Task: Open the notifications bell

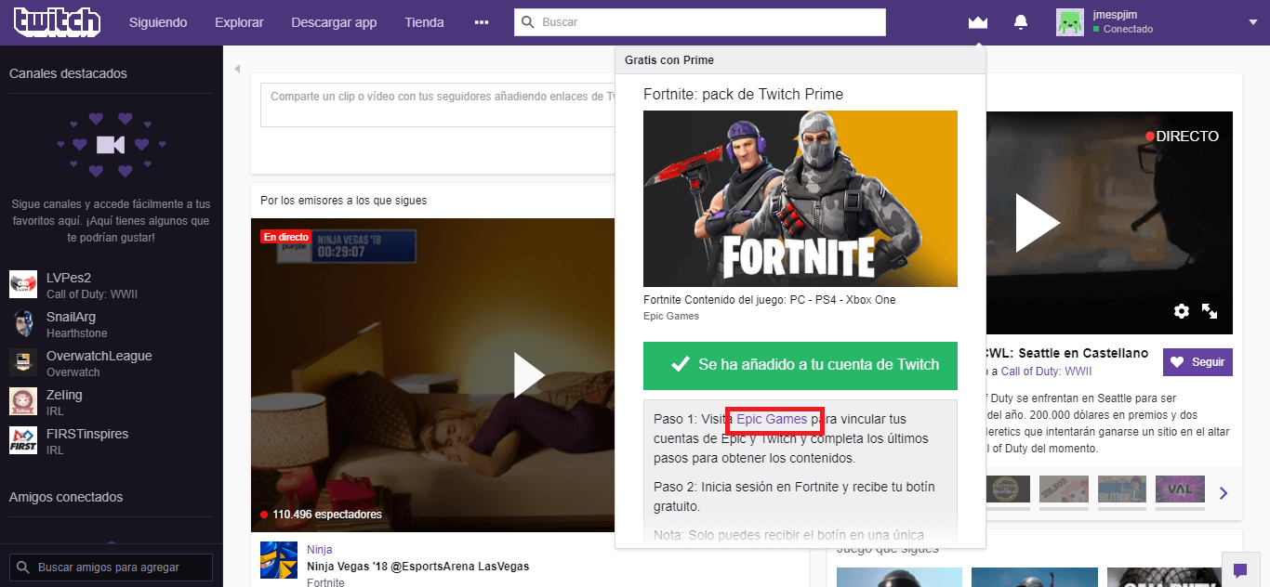Action: [x=1021, y=21]
